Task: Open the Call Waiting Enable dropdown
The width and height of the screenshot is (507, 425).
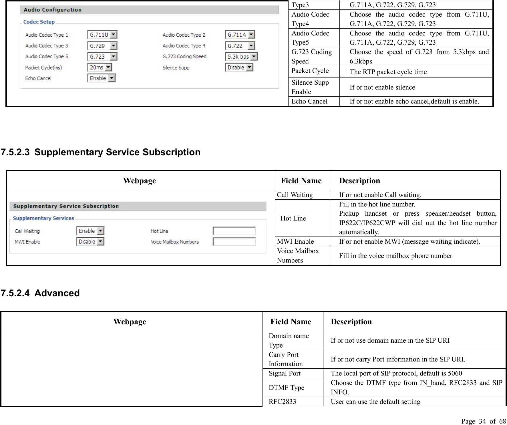Action: click(90, 231)
